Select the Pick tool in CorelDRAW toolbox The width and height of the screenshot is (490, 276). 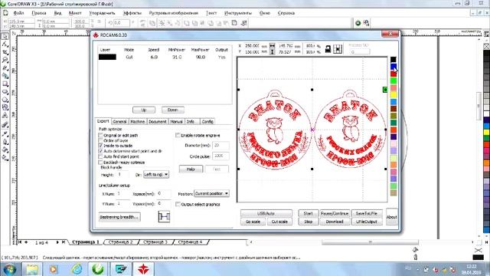5,36
